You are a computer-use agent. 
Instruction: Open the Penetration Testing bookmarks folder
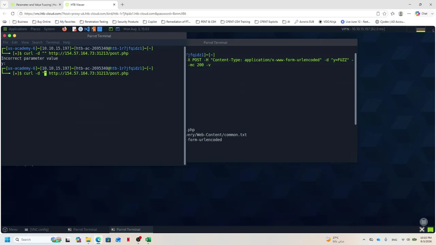pyautogui.click(x=94, y=22)
